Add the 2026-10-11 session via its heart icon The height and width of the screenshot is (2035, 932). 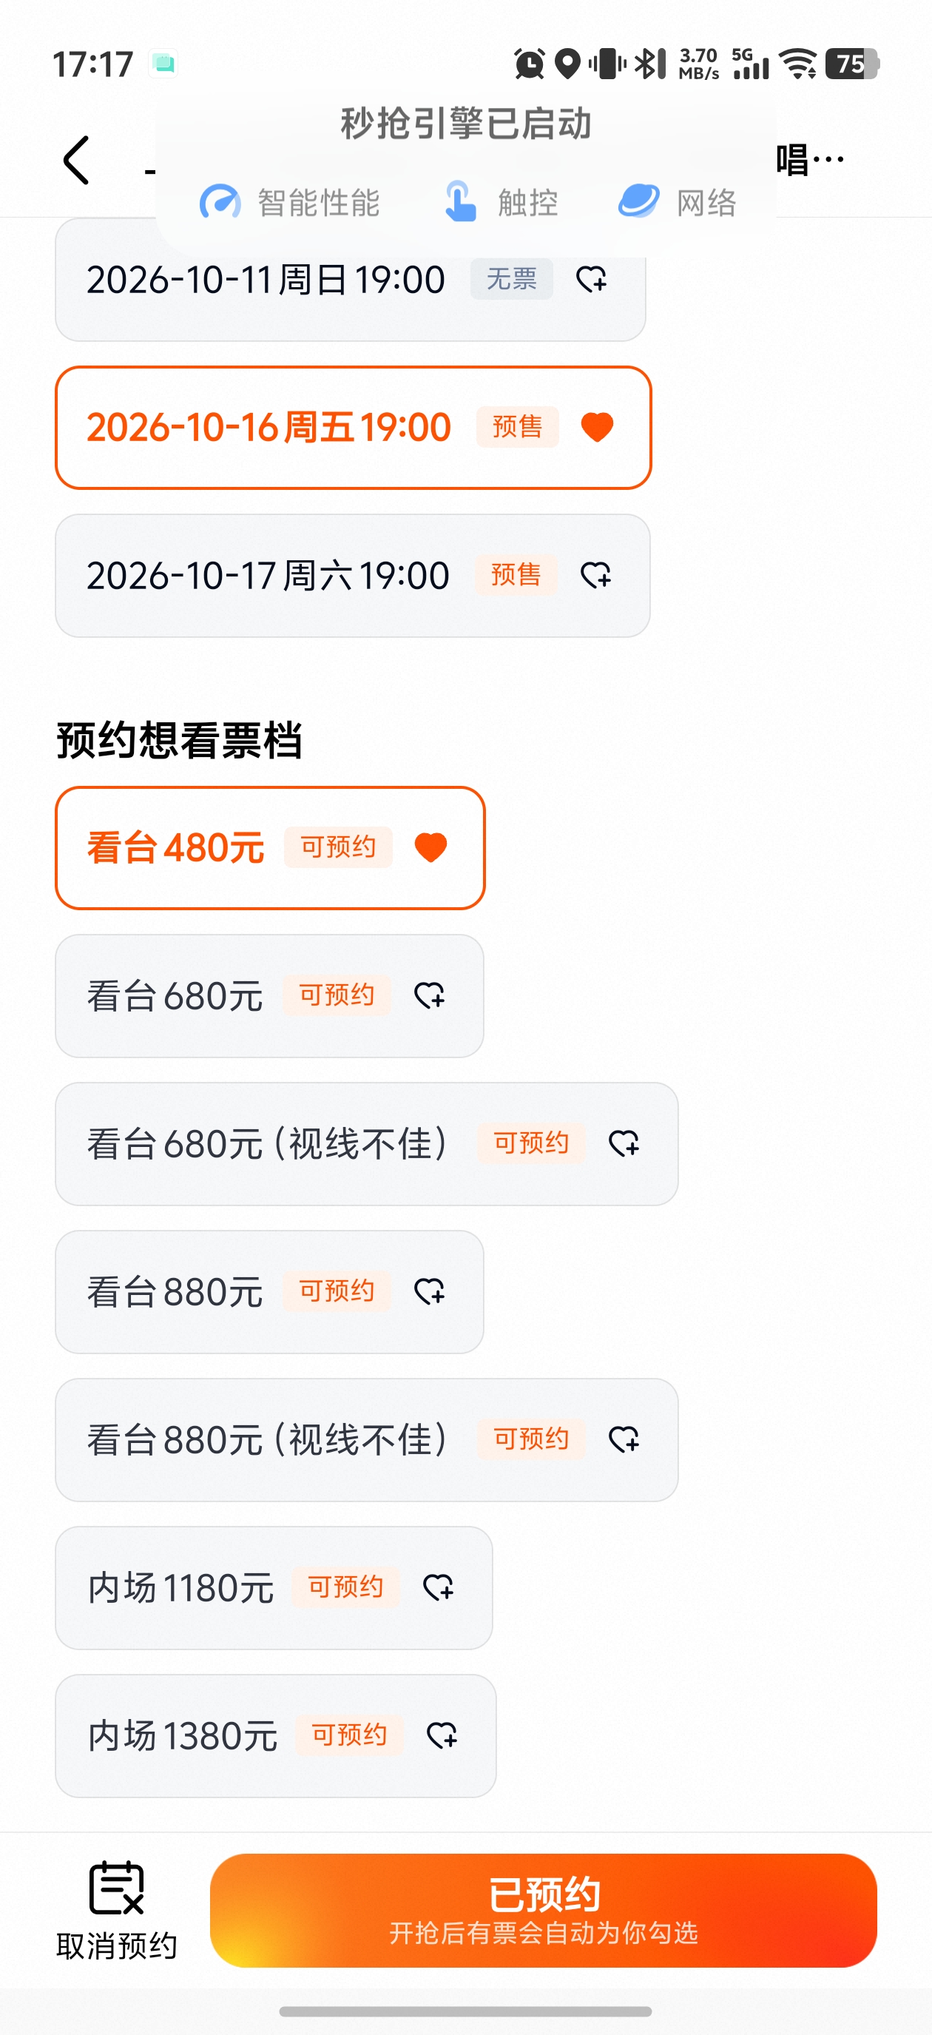tap(592, 279)
